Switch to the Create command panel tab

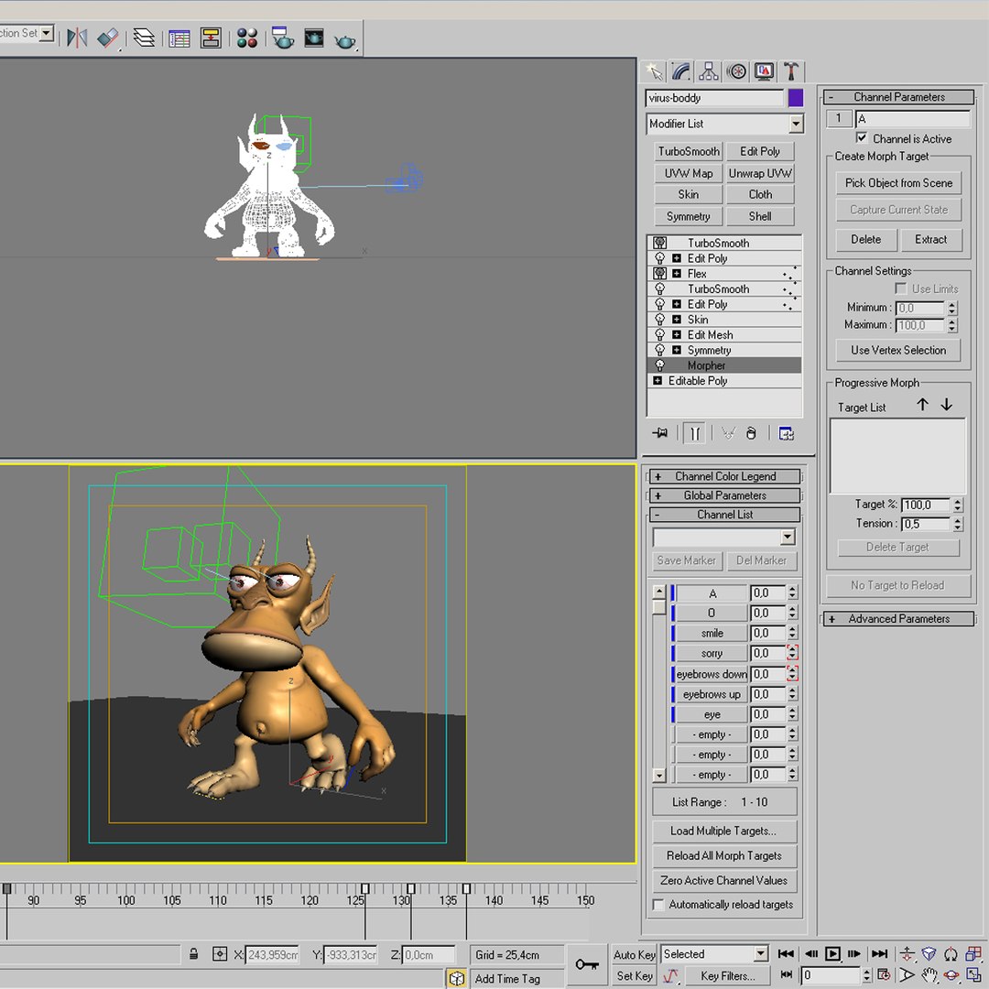[x=656, y=71]
